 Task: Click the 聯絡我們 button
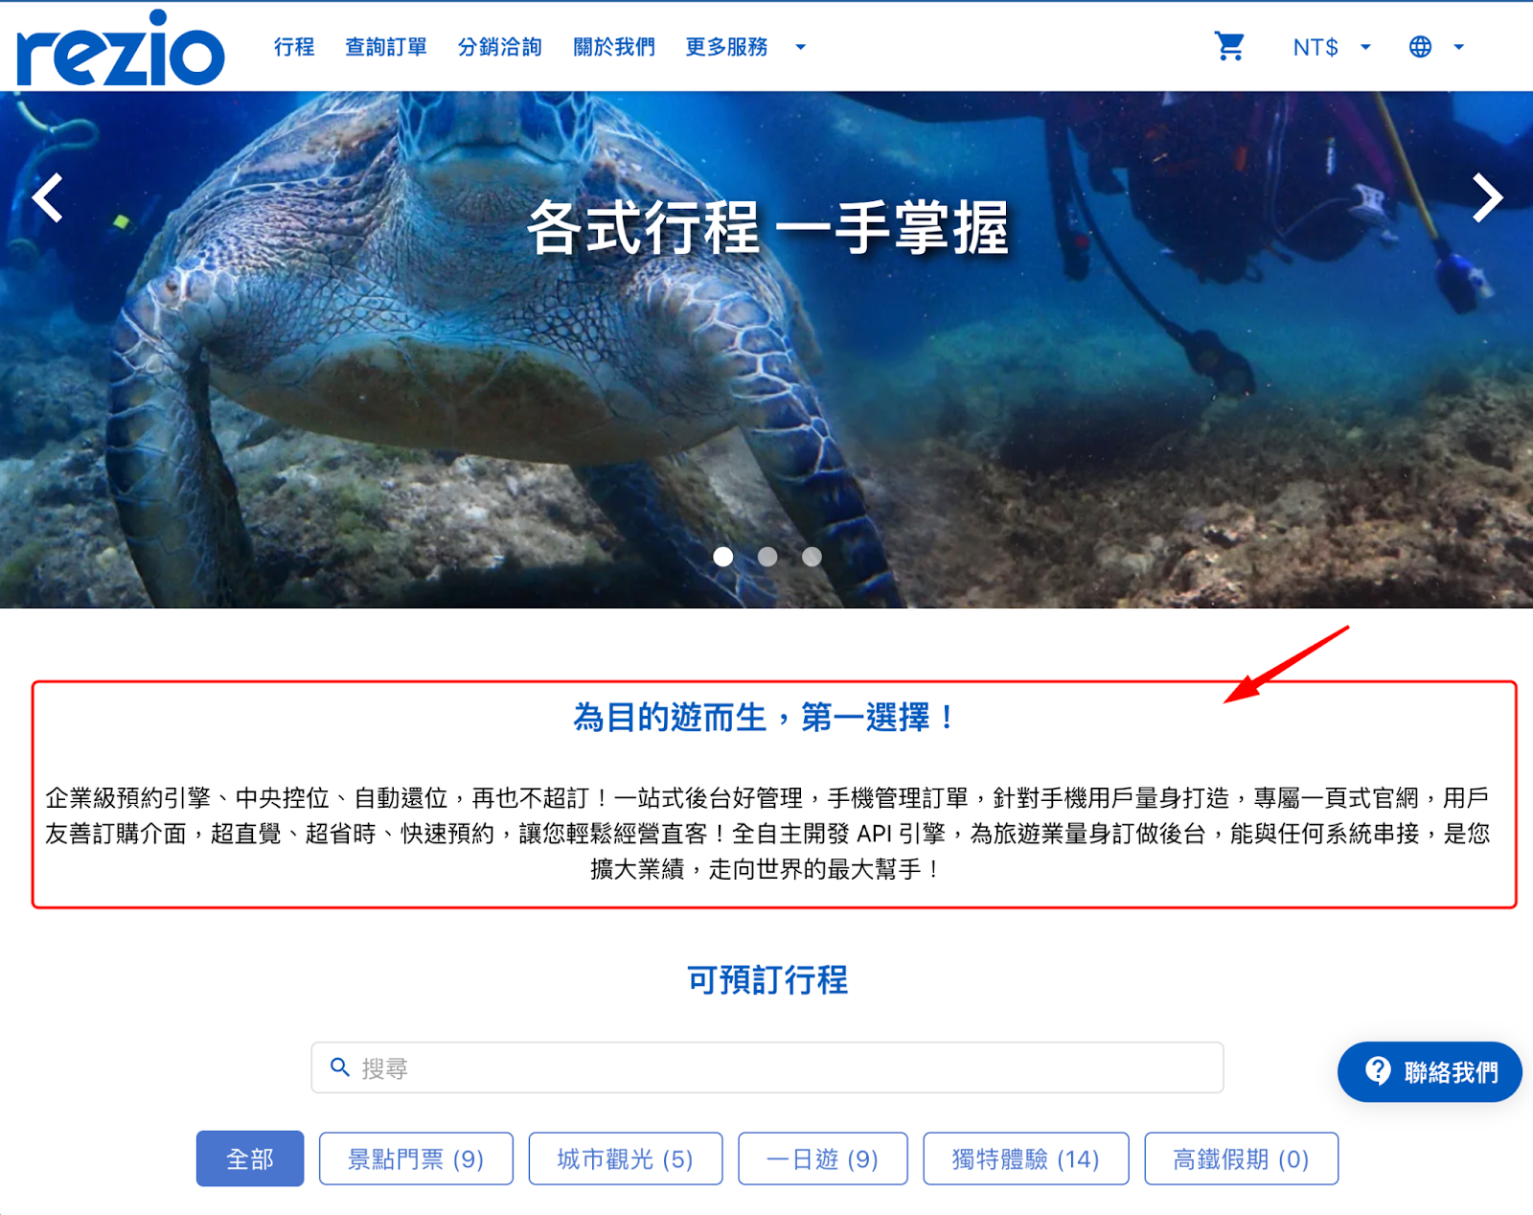[x=1430, y=1071]
